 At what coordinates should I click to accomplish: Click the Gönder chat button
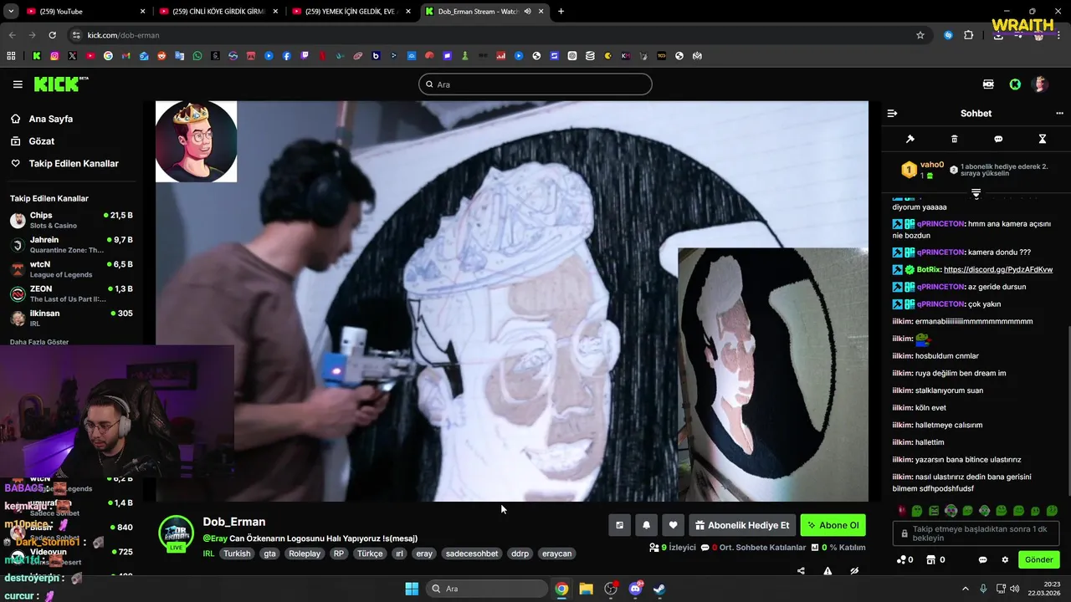coord(1038,560)
